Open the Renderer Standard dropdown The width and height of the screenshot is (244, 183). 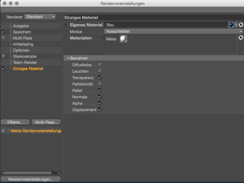40,17
